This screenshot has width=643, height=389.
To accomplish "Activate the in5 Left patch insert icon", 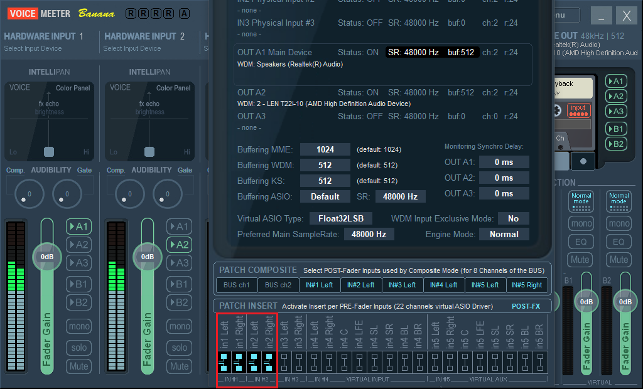I will pyautogui.click(x=435, y=363).
